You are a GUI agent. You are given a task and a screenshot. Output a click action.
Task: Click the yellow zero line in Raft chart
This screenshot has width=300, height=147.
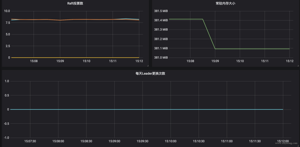coord(75,57)
